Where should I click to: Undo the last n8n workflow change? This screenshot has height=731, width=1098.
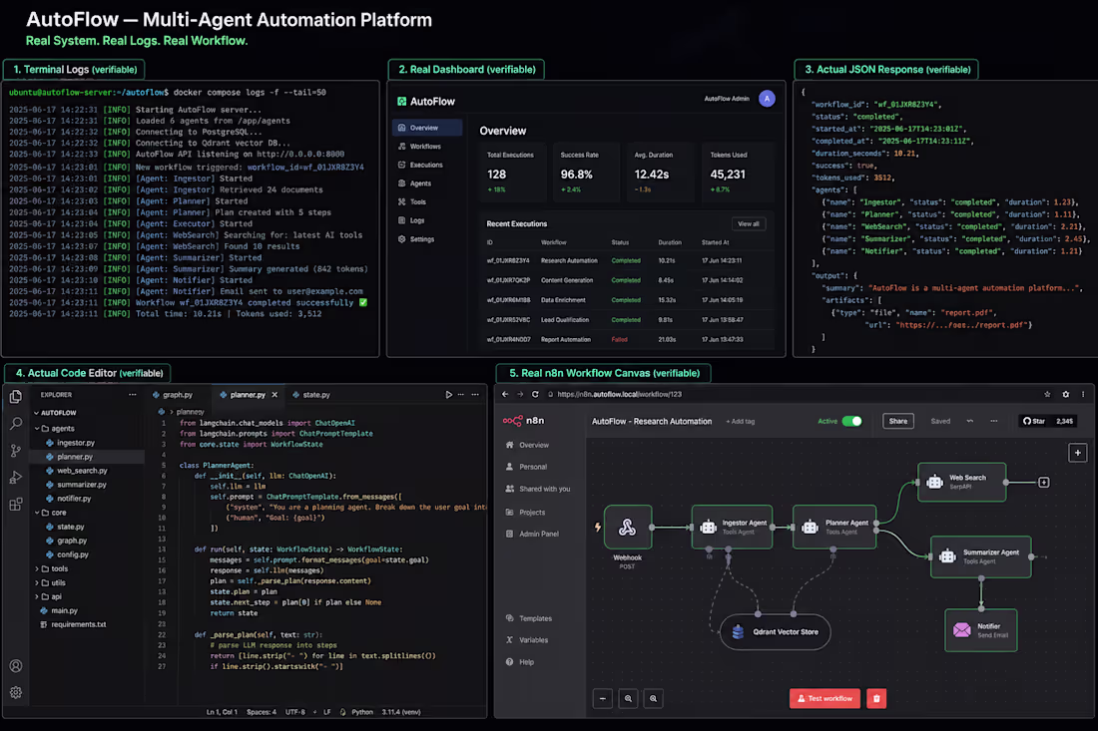(970, 421)
